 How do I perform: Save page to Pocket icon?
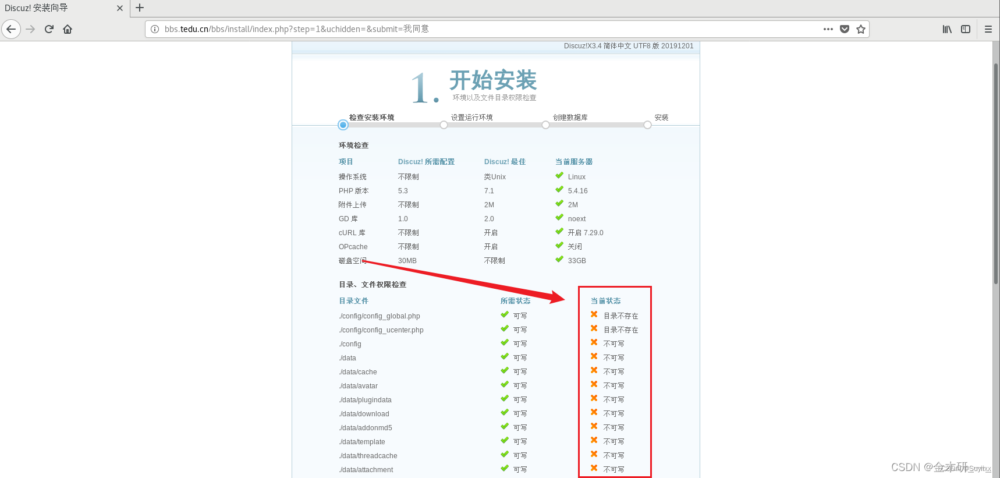[845, 29]
